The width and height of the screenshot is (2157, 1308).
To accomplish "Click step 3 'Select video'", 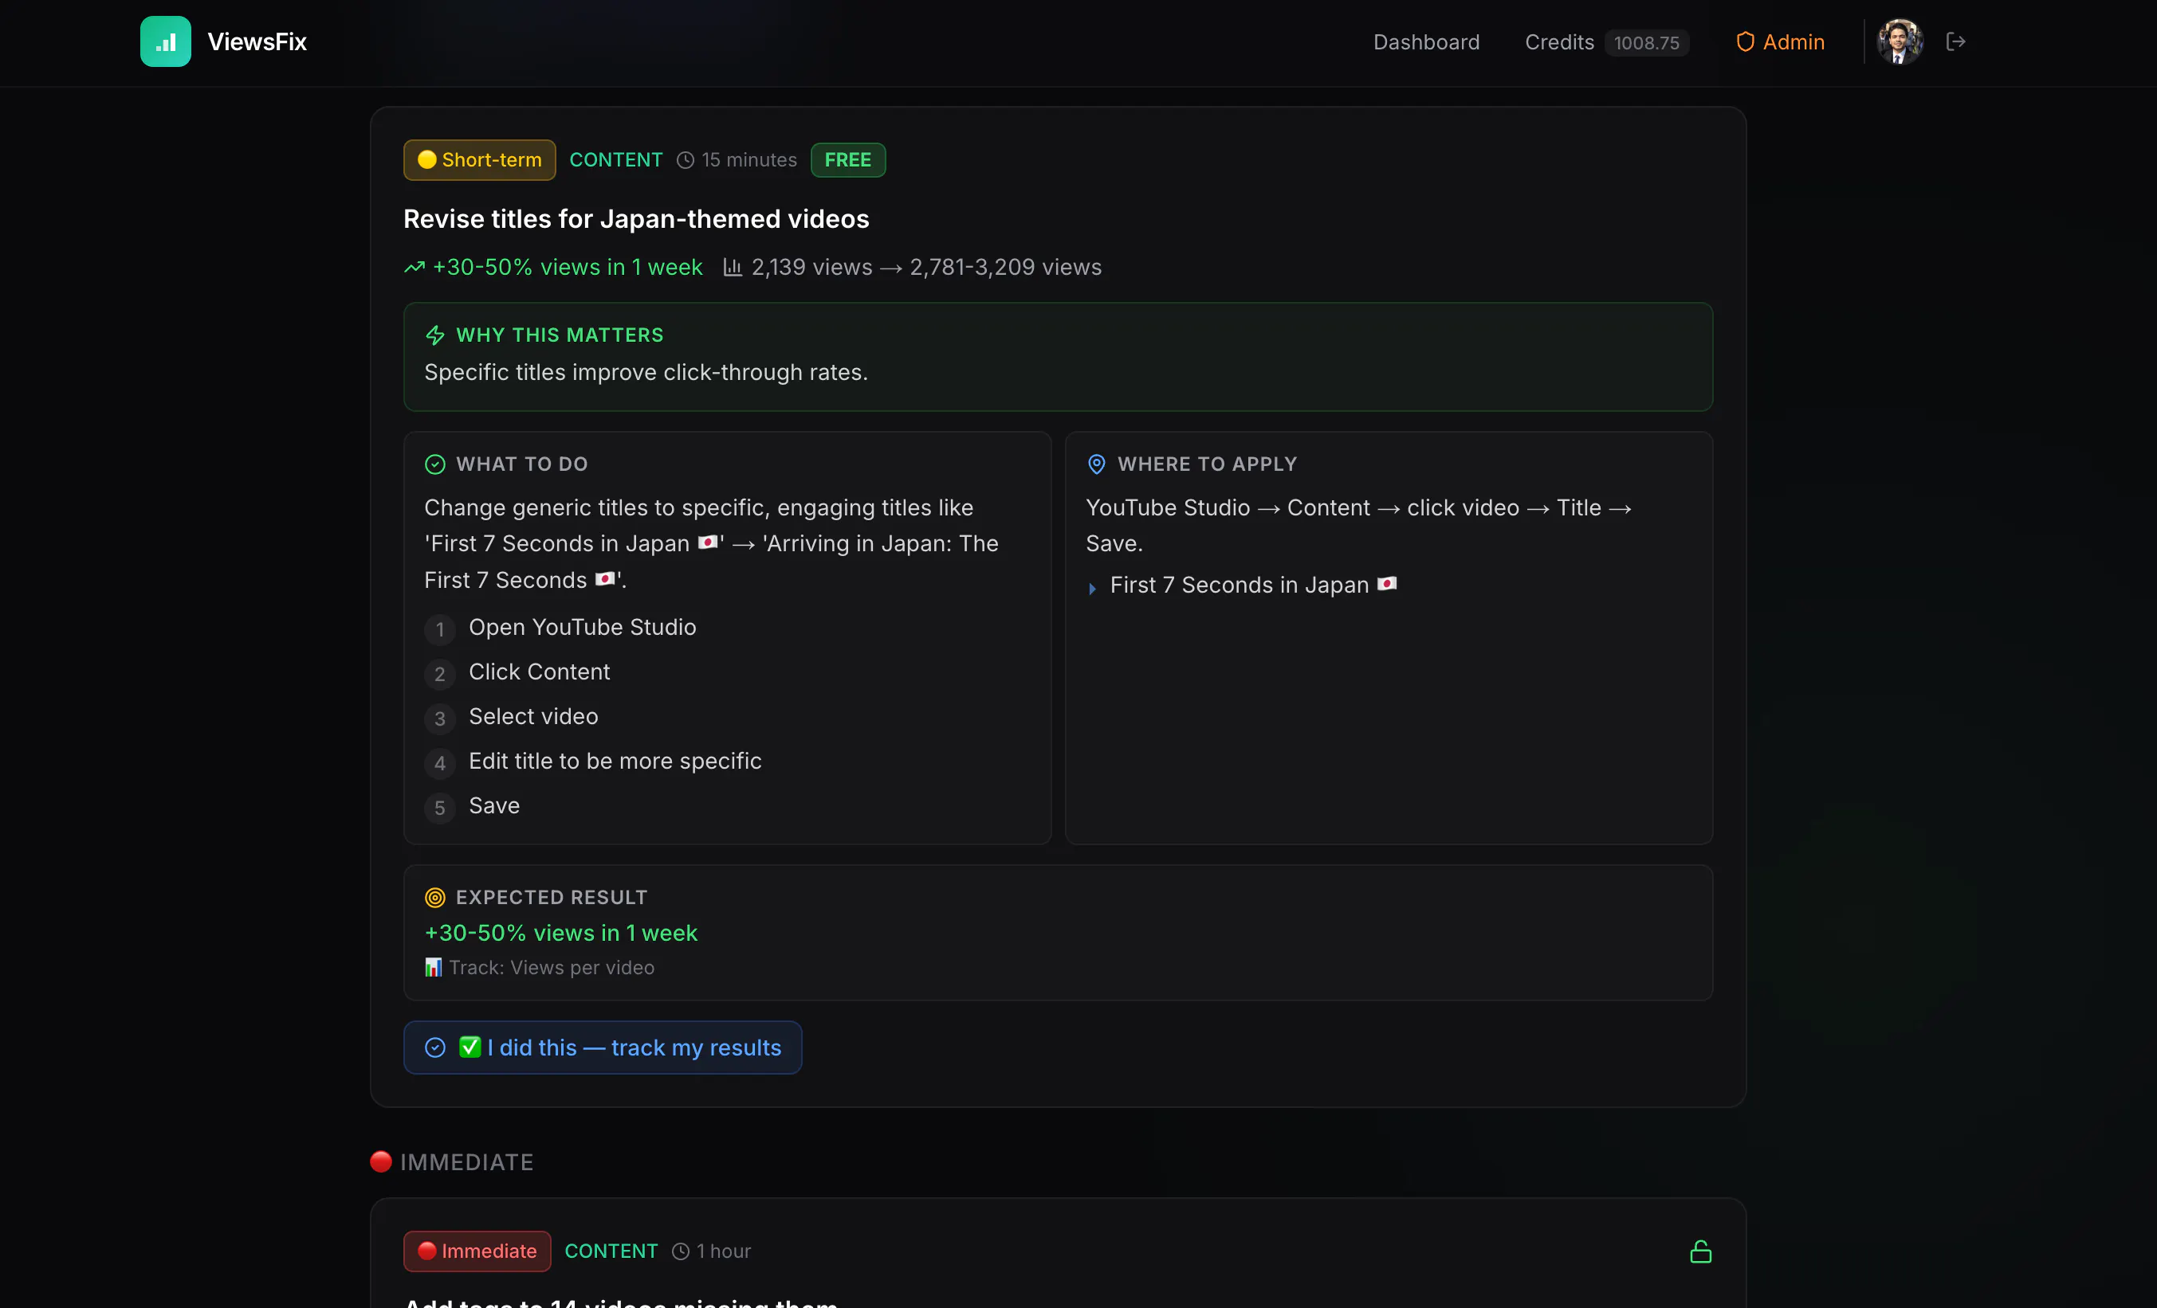I will coord(533,717).
